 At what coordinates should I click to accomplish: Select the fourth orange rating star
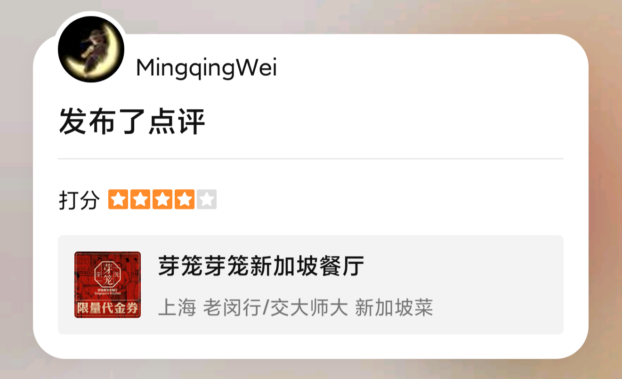click(185, 200)
